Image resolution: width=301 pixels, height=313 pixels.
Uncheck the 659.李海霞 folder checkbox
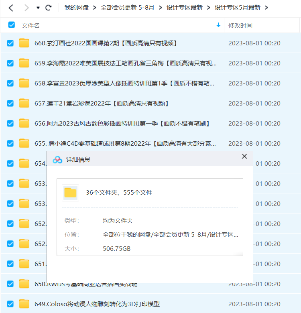coord(10,63)
